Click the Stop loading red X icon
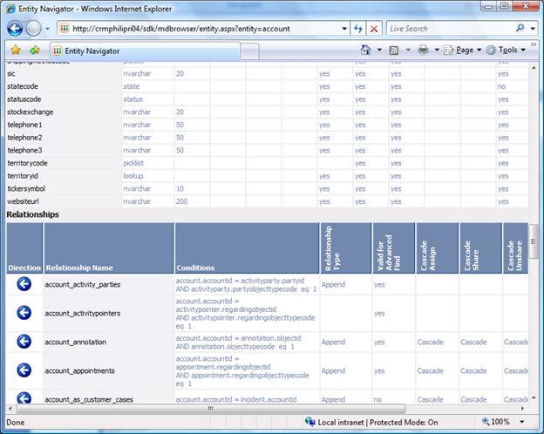 (x=374, y=28)
